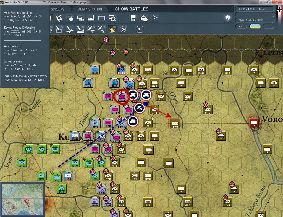
Task: Click the value 21 status box
Action: [x=241, y=26]
